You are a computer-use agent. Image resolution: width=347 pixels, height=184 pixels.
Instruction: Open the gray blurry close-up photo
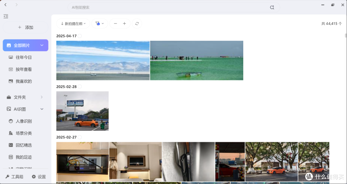click(x=188, y=162)
